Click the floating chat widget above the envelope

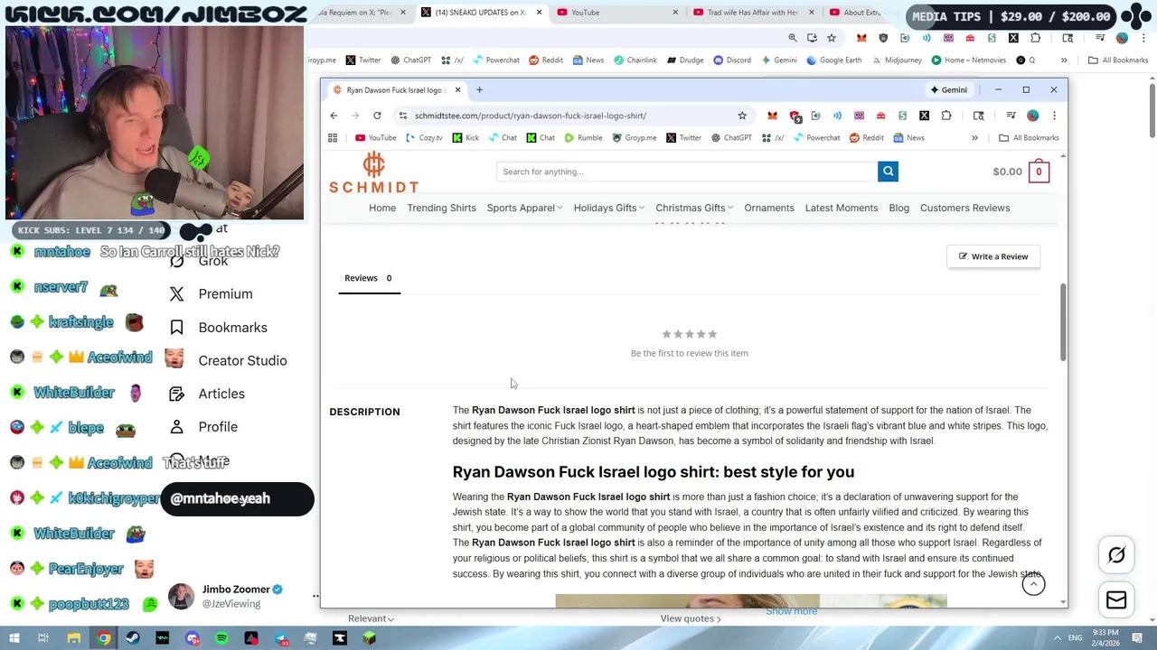pos(1116,555)
